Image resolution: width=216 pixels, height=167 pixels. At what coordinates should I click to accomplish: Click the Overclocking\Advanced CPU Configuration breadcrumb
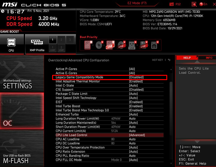point(79,60)
